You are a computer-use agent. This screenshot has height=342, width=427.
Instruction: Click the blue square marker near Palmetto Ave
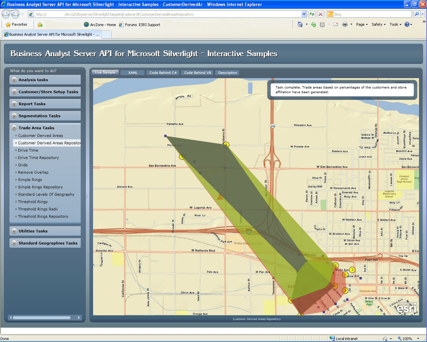coord(165,136)
